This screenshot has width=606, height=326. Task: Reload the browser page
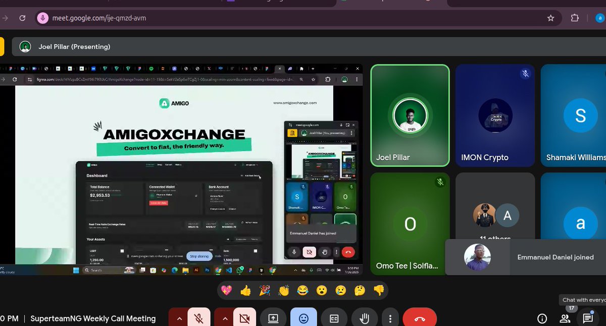coord(22,18)
